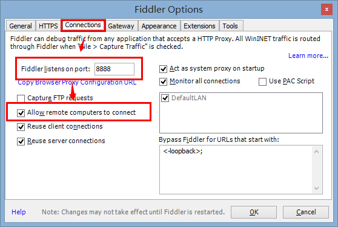Uncheck Reuse server connections
This screenshot has height=227, width=338.
coord(21,141)
